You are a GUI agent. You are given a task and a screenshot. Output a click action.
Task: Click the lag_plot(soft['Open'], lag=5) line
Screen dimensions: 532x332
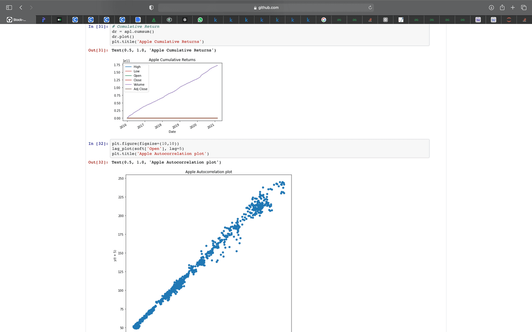[x=148, y=149]
